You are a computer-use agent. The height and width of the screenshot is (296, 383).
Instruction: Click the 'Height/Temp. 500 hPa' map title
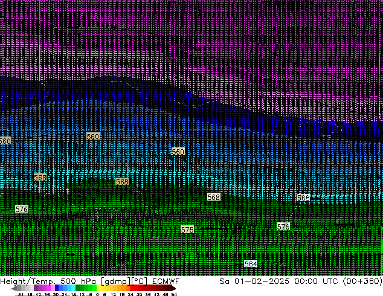coord(48,281)
